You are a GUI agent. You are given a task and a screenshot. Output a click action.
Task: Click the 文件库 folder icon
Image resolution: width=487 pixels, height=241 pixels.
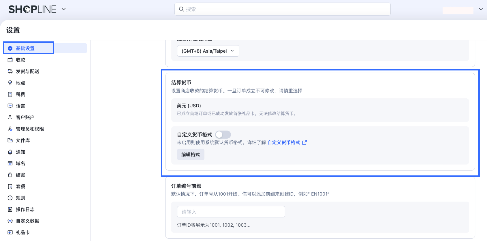(x=10, y=140)
